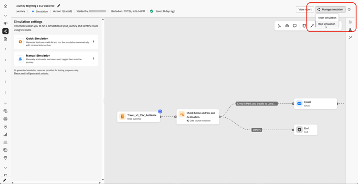The image size is (358, 184).
Task: Open the stacked windows icon above the globe
Action: coord(5,150)
